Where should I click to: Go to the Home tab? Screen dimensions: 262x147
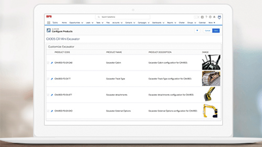[64, 22]
